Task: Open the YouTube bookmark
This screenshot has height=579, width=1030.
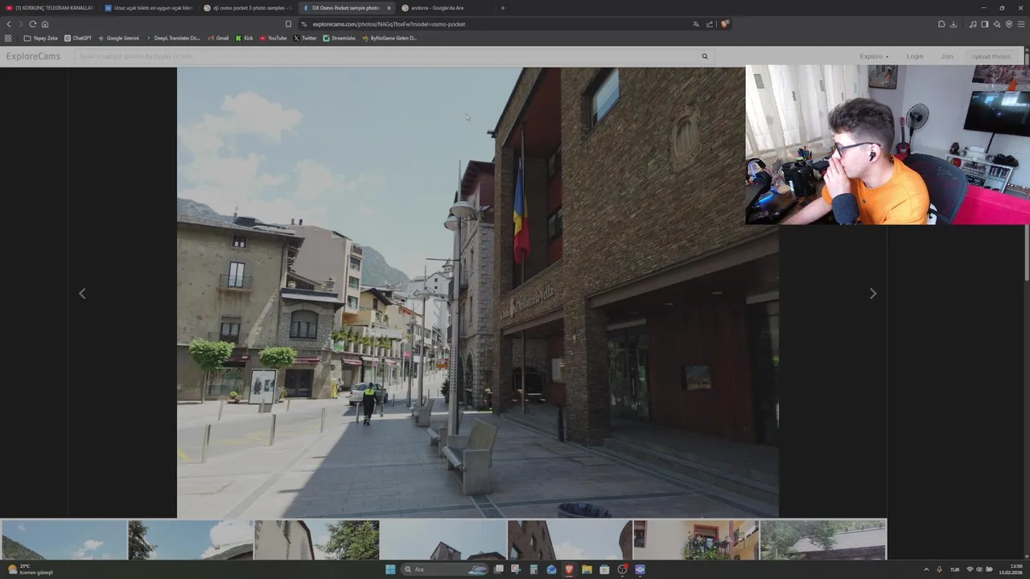Action: click(273, 38)
